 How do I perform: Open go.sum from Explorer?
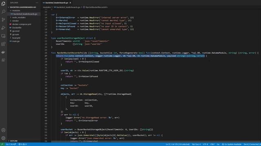pyautogui.click(x=15, y=34)
